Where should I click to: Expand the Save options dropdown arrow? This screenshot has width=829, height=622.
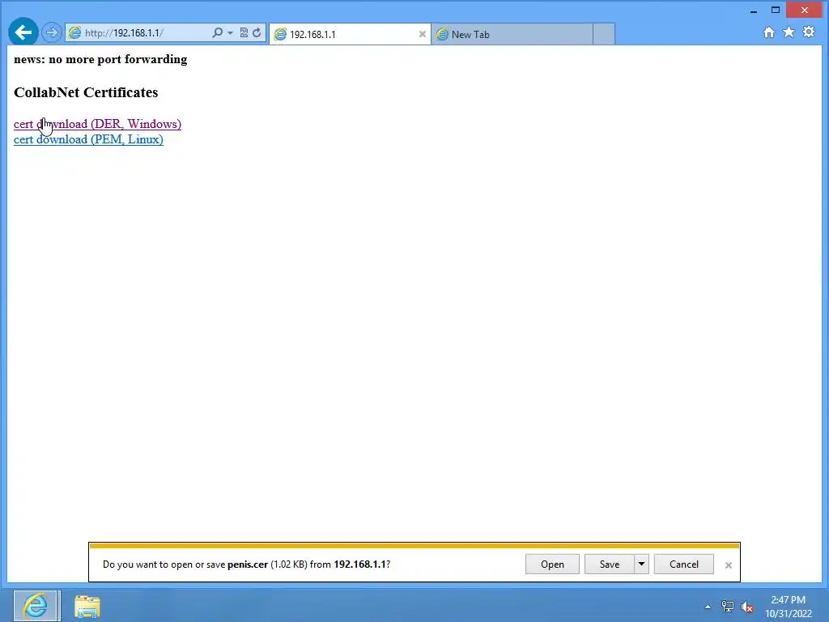pyautogui.click(x=641, y=564)
